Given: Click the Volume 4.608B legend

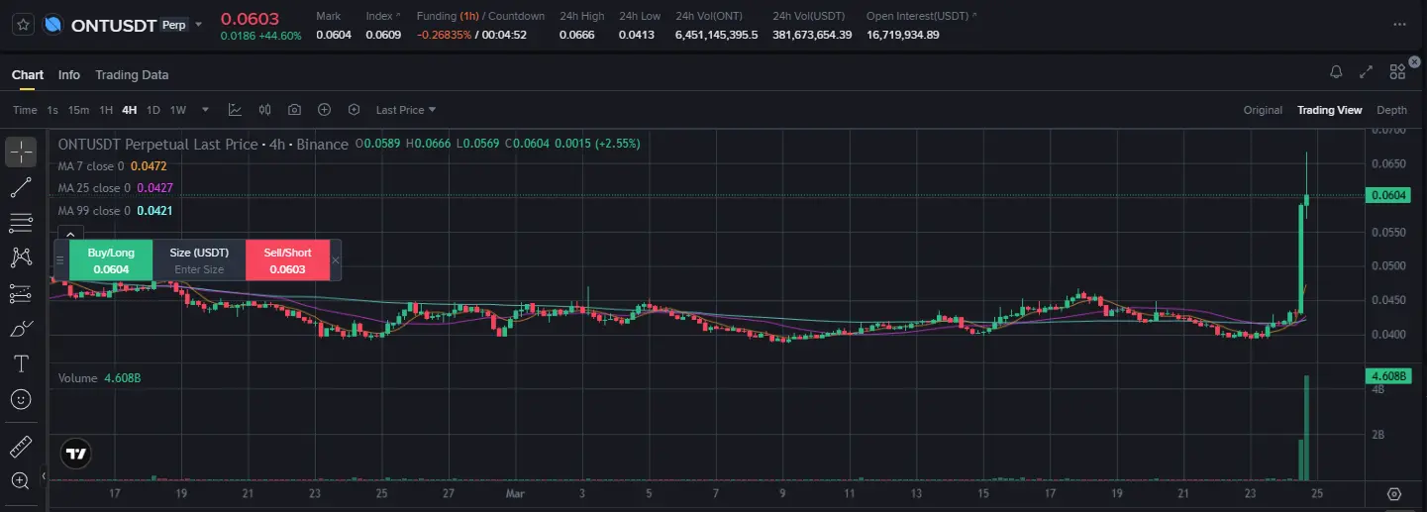Looking at the screenshot, I should [x=98, y=378].
